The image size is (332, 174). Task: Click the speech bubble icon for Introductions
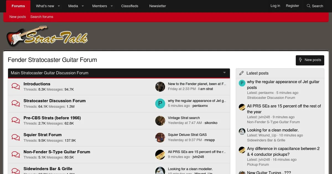[x=16, y=86]
